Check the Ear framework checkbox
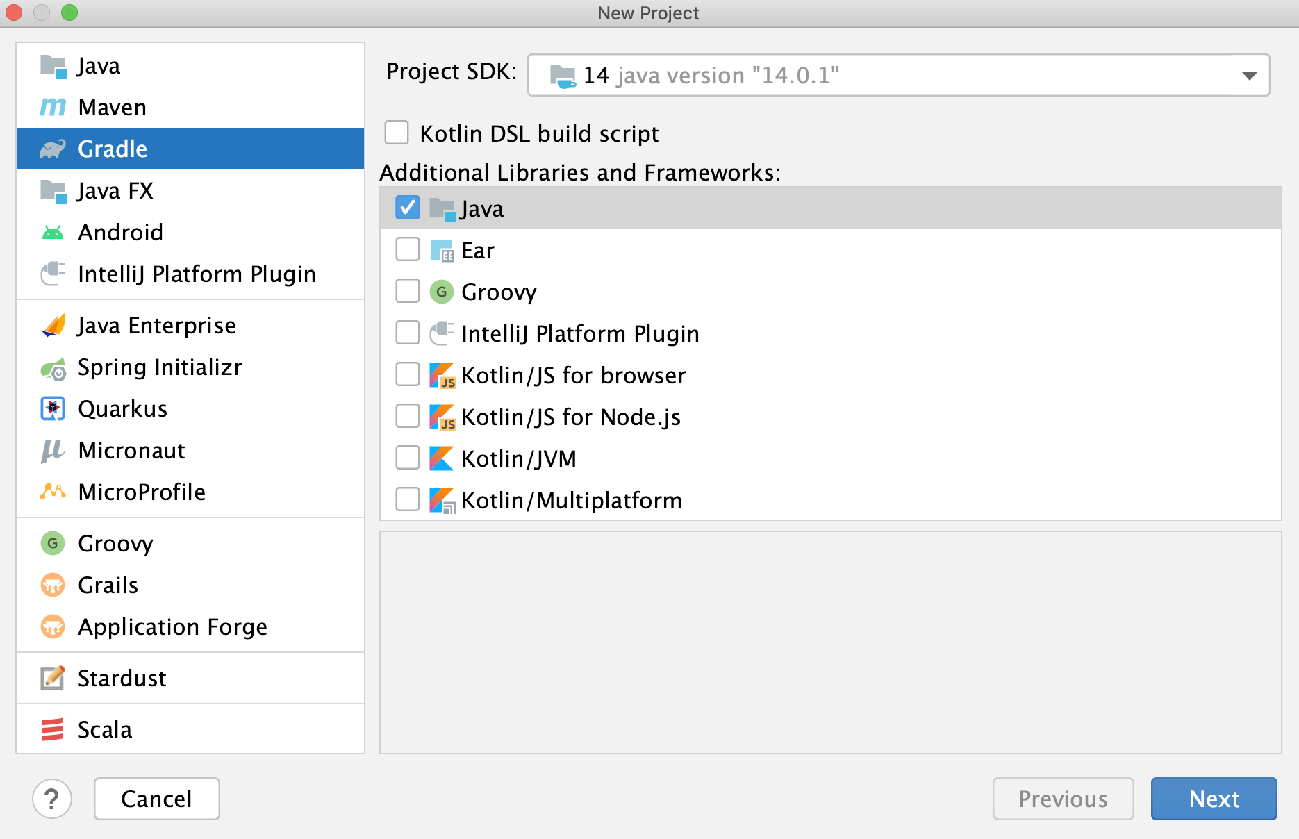 [408, 249]
